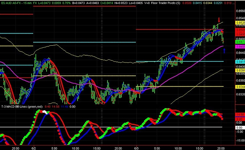245x150 pixels.
Task: Select the ask readout A=0.8483
Action: [93, 3]
